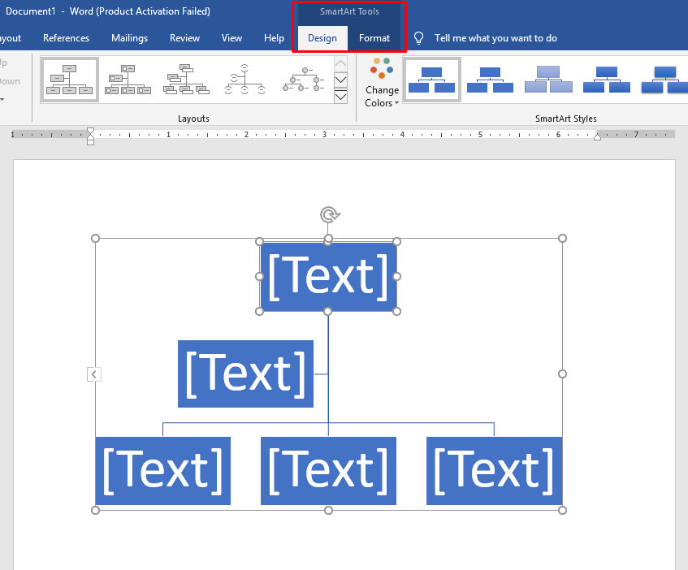Click the right-middle handle of the top shape
Image resolution: width=688 pixels, height=570 pixels.
396,277
